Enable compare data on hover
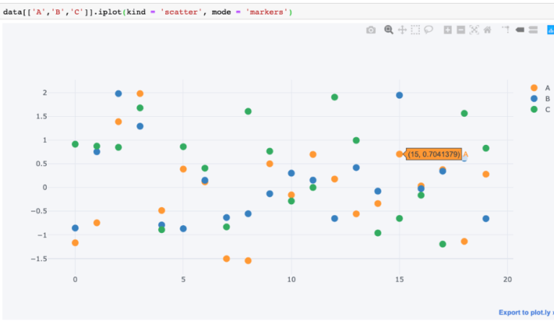 [x=532, y=30]
